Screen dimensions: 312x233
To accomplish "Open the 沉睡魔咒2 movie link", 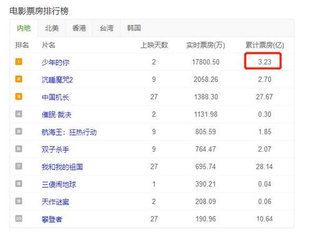I will (x=57, y=79).
